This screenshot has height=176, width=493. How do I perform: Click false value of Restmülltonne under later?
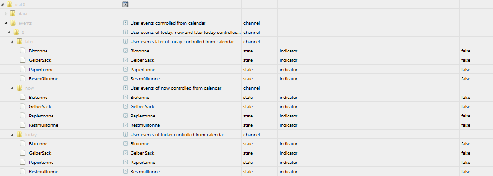[466, 79]
